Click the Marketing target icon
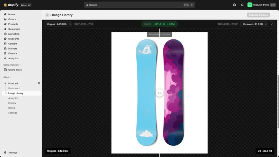Viewport: 279px width, 157px height. click(5, 34)
